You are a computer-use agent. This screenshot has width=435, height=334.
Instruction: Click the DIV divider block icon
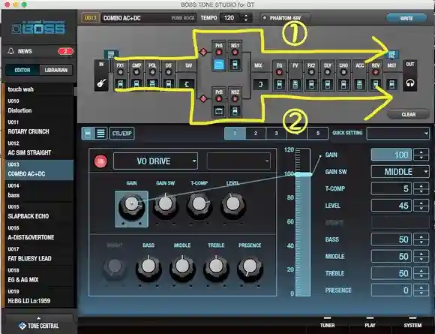pos(187,84)
